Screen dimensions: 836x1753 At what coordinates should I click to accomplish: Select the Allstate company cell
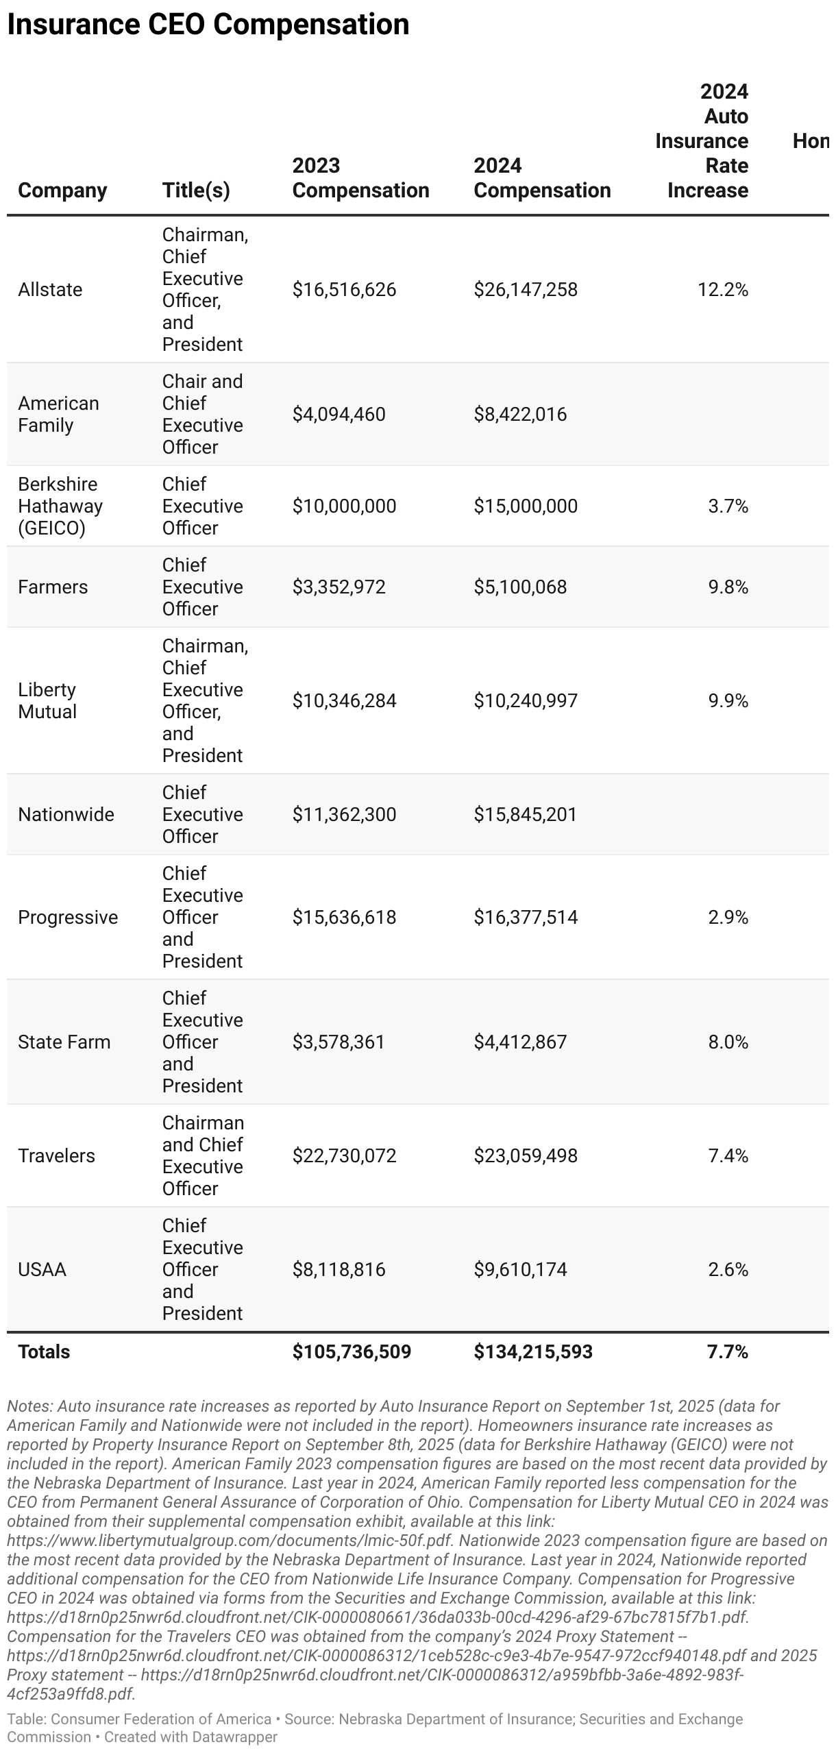click(50, 290)
